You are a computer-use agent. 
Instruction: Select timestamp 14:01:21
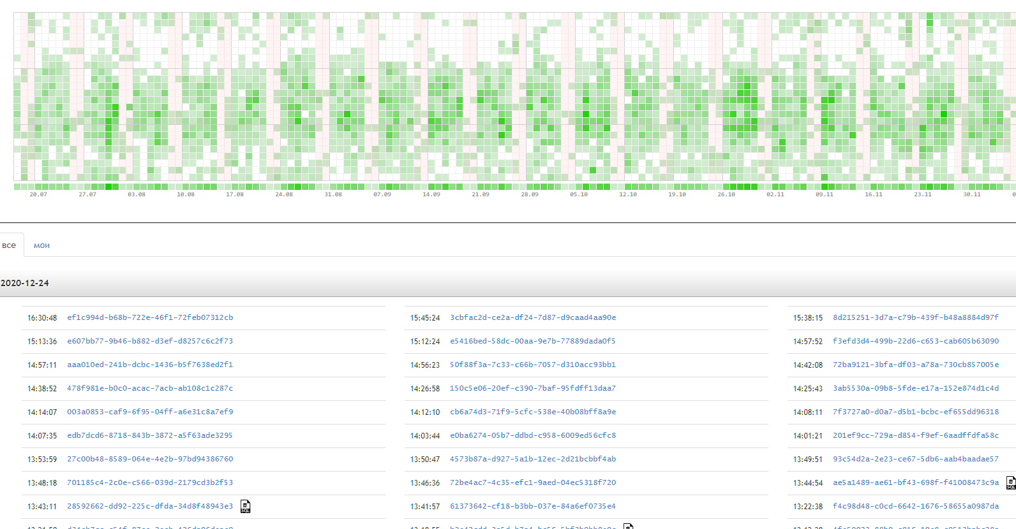coord(808,436)
